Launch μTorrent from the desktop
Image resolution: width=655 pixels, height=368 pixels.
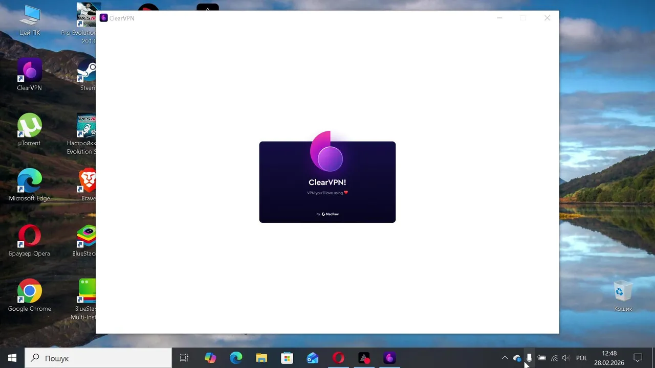pyautogui.click(x=29, y=130)
